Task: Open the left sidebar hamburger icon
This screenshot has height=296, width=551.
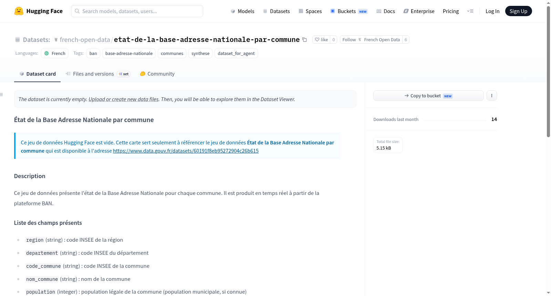Action: [1, 95]
